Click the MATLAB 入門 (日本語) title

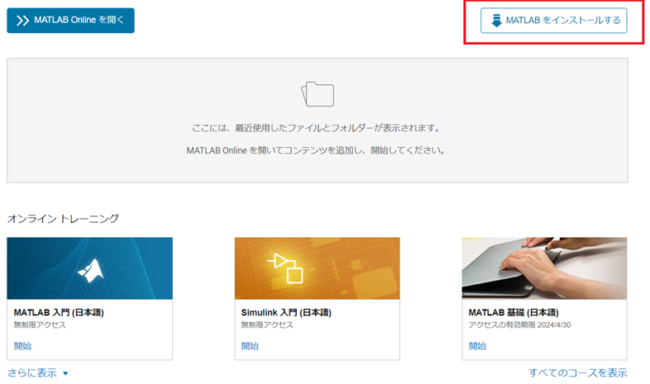[59, 312]
